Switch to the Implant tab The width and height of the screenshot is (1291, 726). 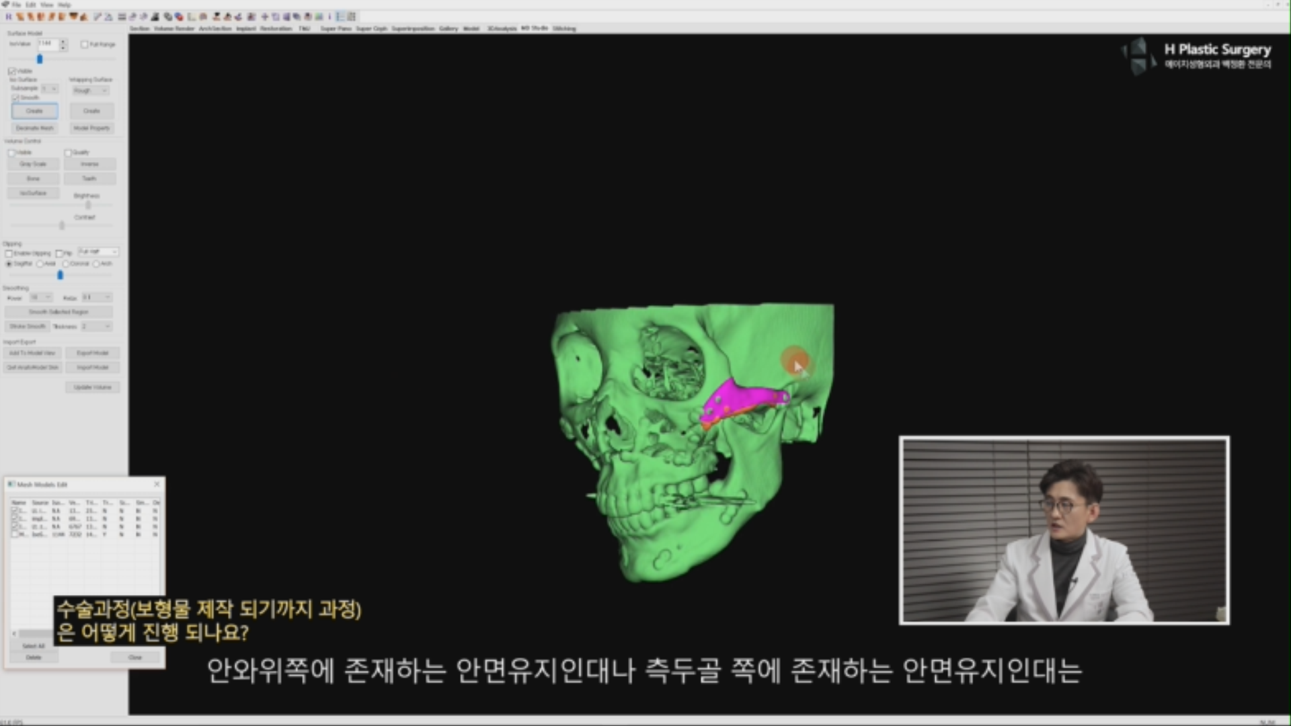click(245, 28)
